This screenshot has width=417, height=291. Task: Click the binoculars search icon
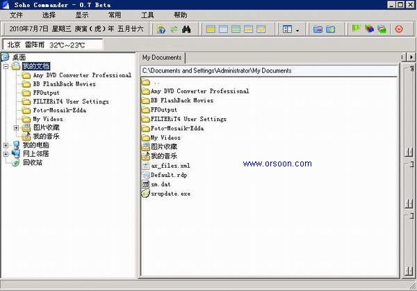(x=186, y=29)
